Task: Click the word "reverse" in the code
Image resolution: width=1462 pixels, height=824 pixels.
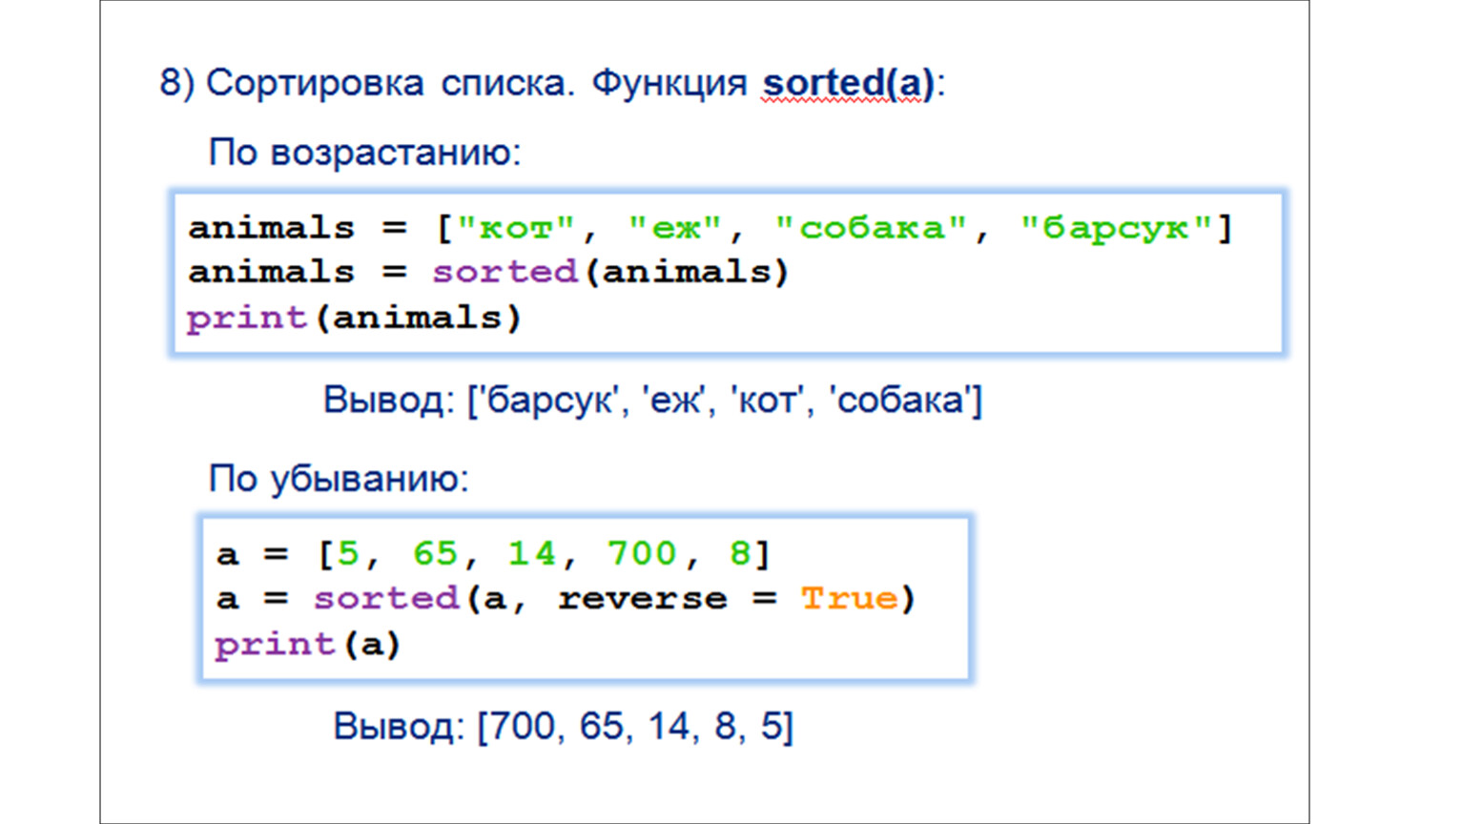Action: (x=642, y=600)
